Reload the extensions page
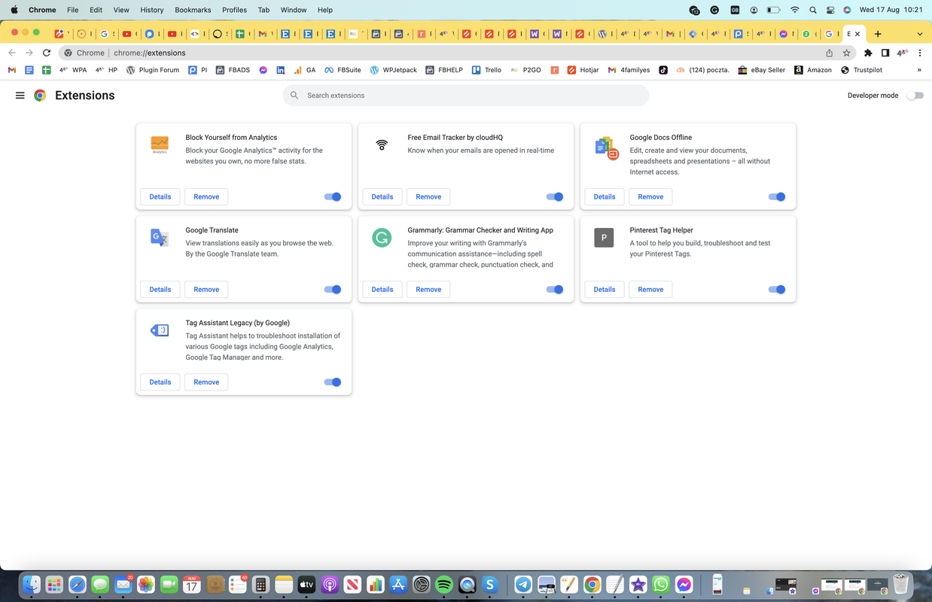Screen dimensions: 932x602 pos(47,53)
